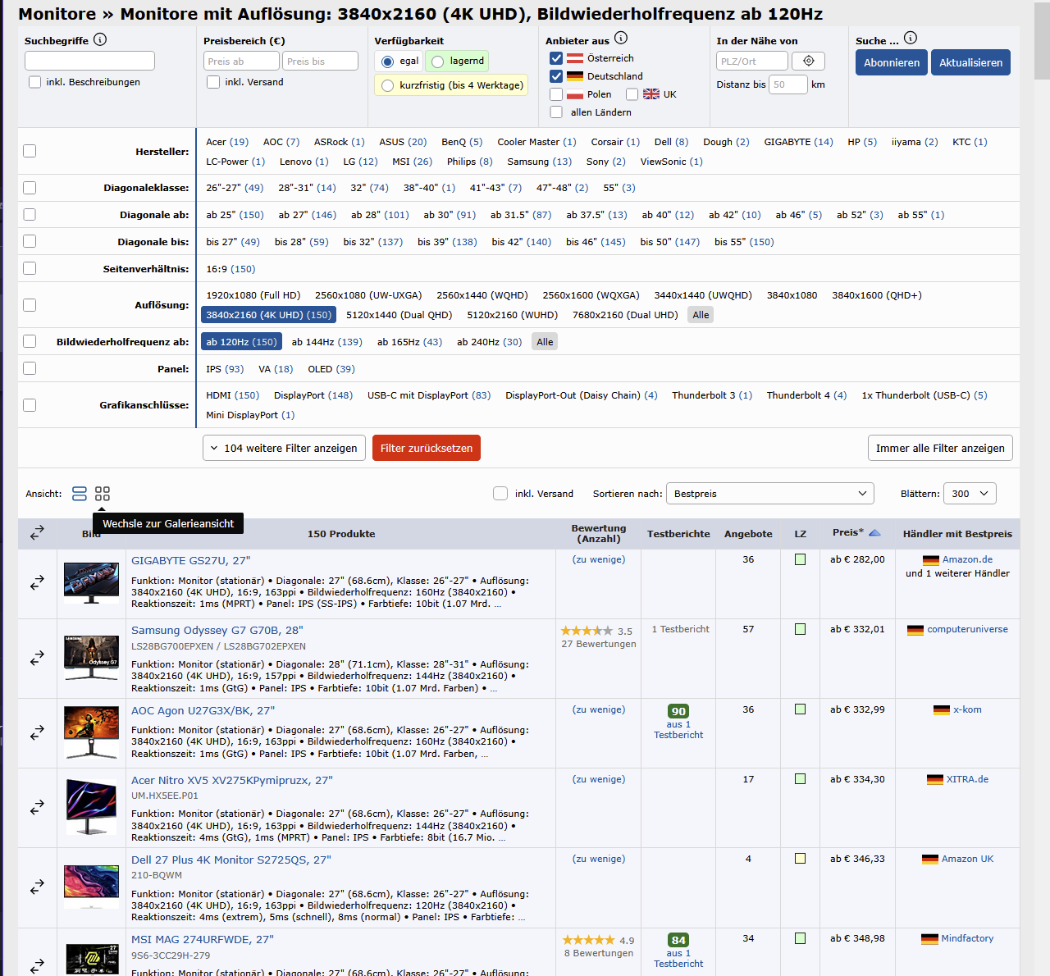
Task: Click Immer alle Filter anzeigen button
Action: click(940, 448)
